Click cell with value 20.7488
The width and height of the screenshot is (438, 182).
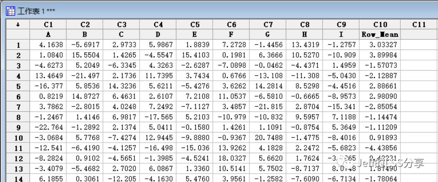(268, 138)
